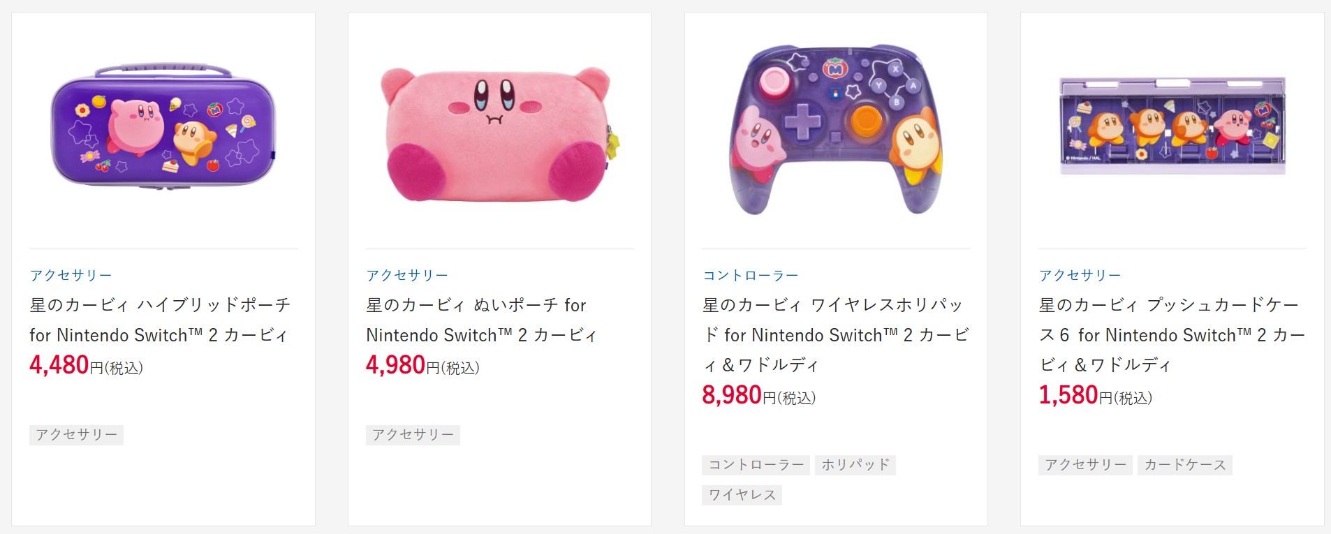Viewport: 1331px width, 534px height.
Task: Click blue アクセサリー category above hybrid pouch
Action: [x=71, y=275]
